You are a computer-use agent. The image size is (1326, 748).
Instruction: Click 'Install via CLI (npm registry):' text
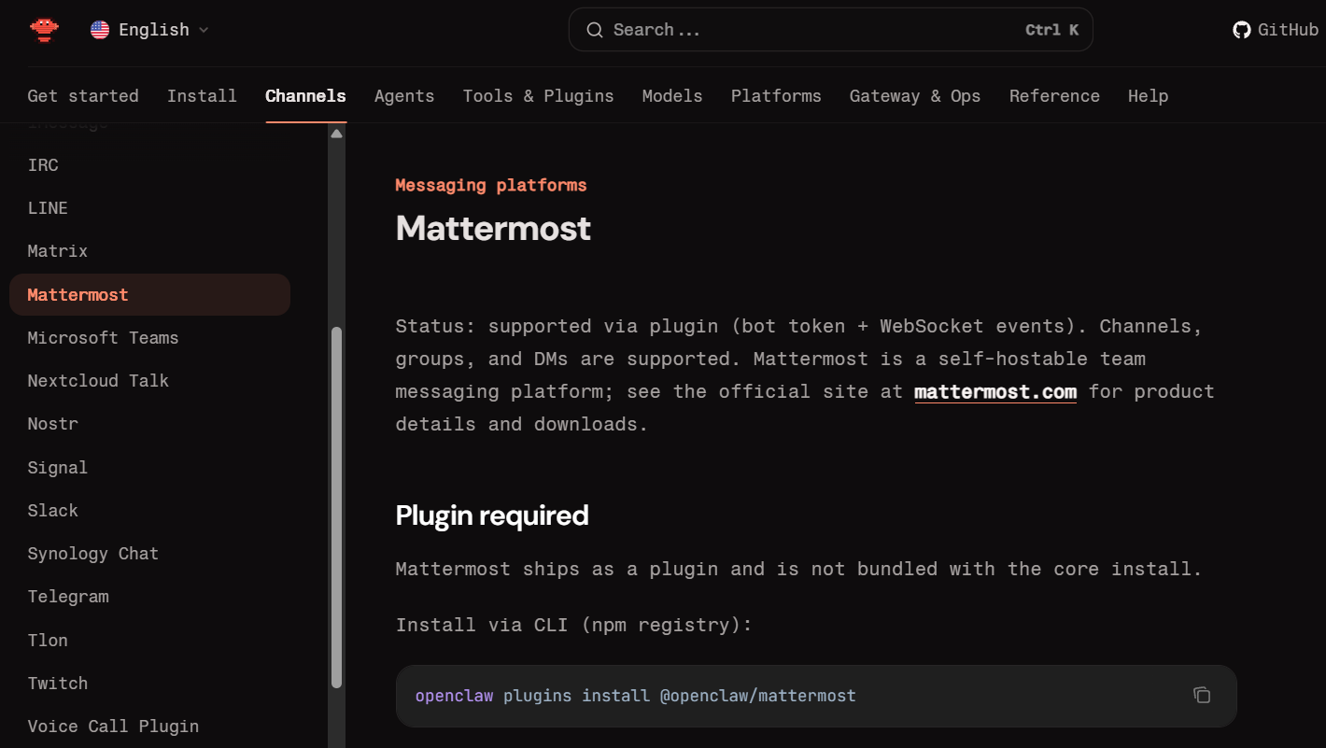pyautogui.click(x=573, y=625)
